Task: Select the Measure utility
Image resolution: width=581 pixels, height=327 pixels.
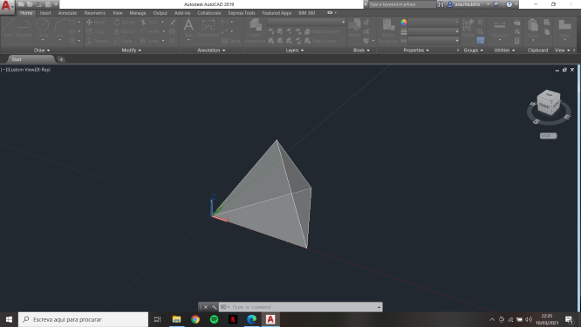Action: point(500,29)
